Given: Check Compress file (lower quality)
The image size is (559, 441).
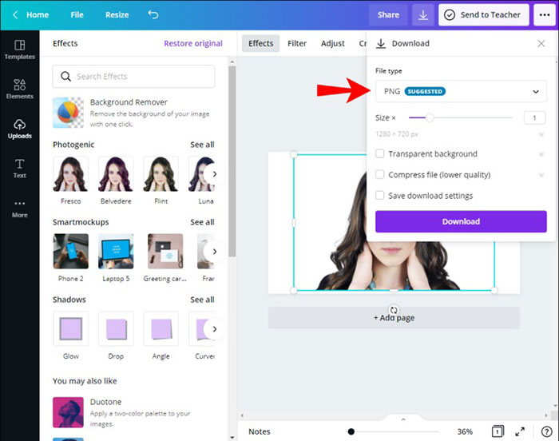Looking at the screenshot, I should click(x=380, y=174).
